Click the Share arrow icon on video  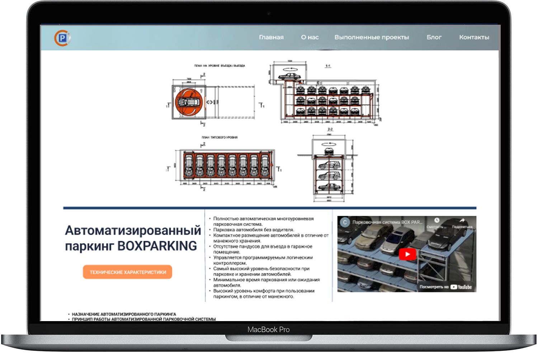(x=462, y=221)
